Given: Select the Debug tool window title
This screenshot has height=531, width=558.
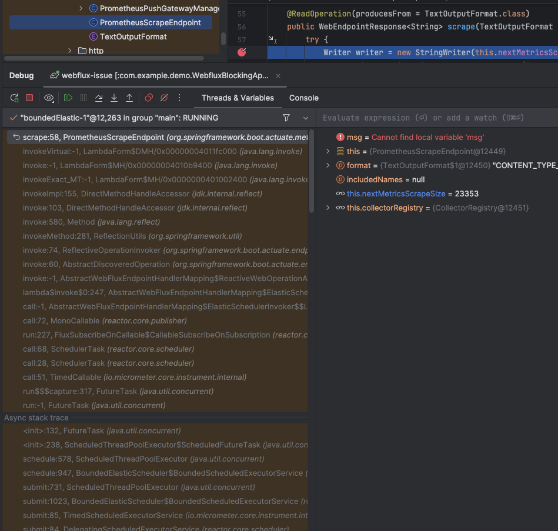Looking at the screenshot, I should (x=21, y=75).
